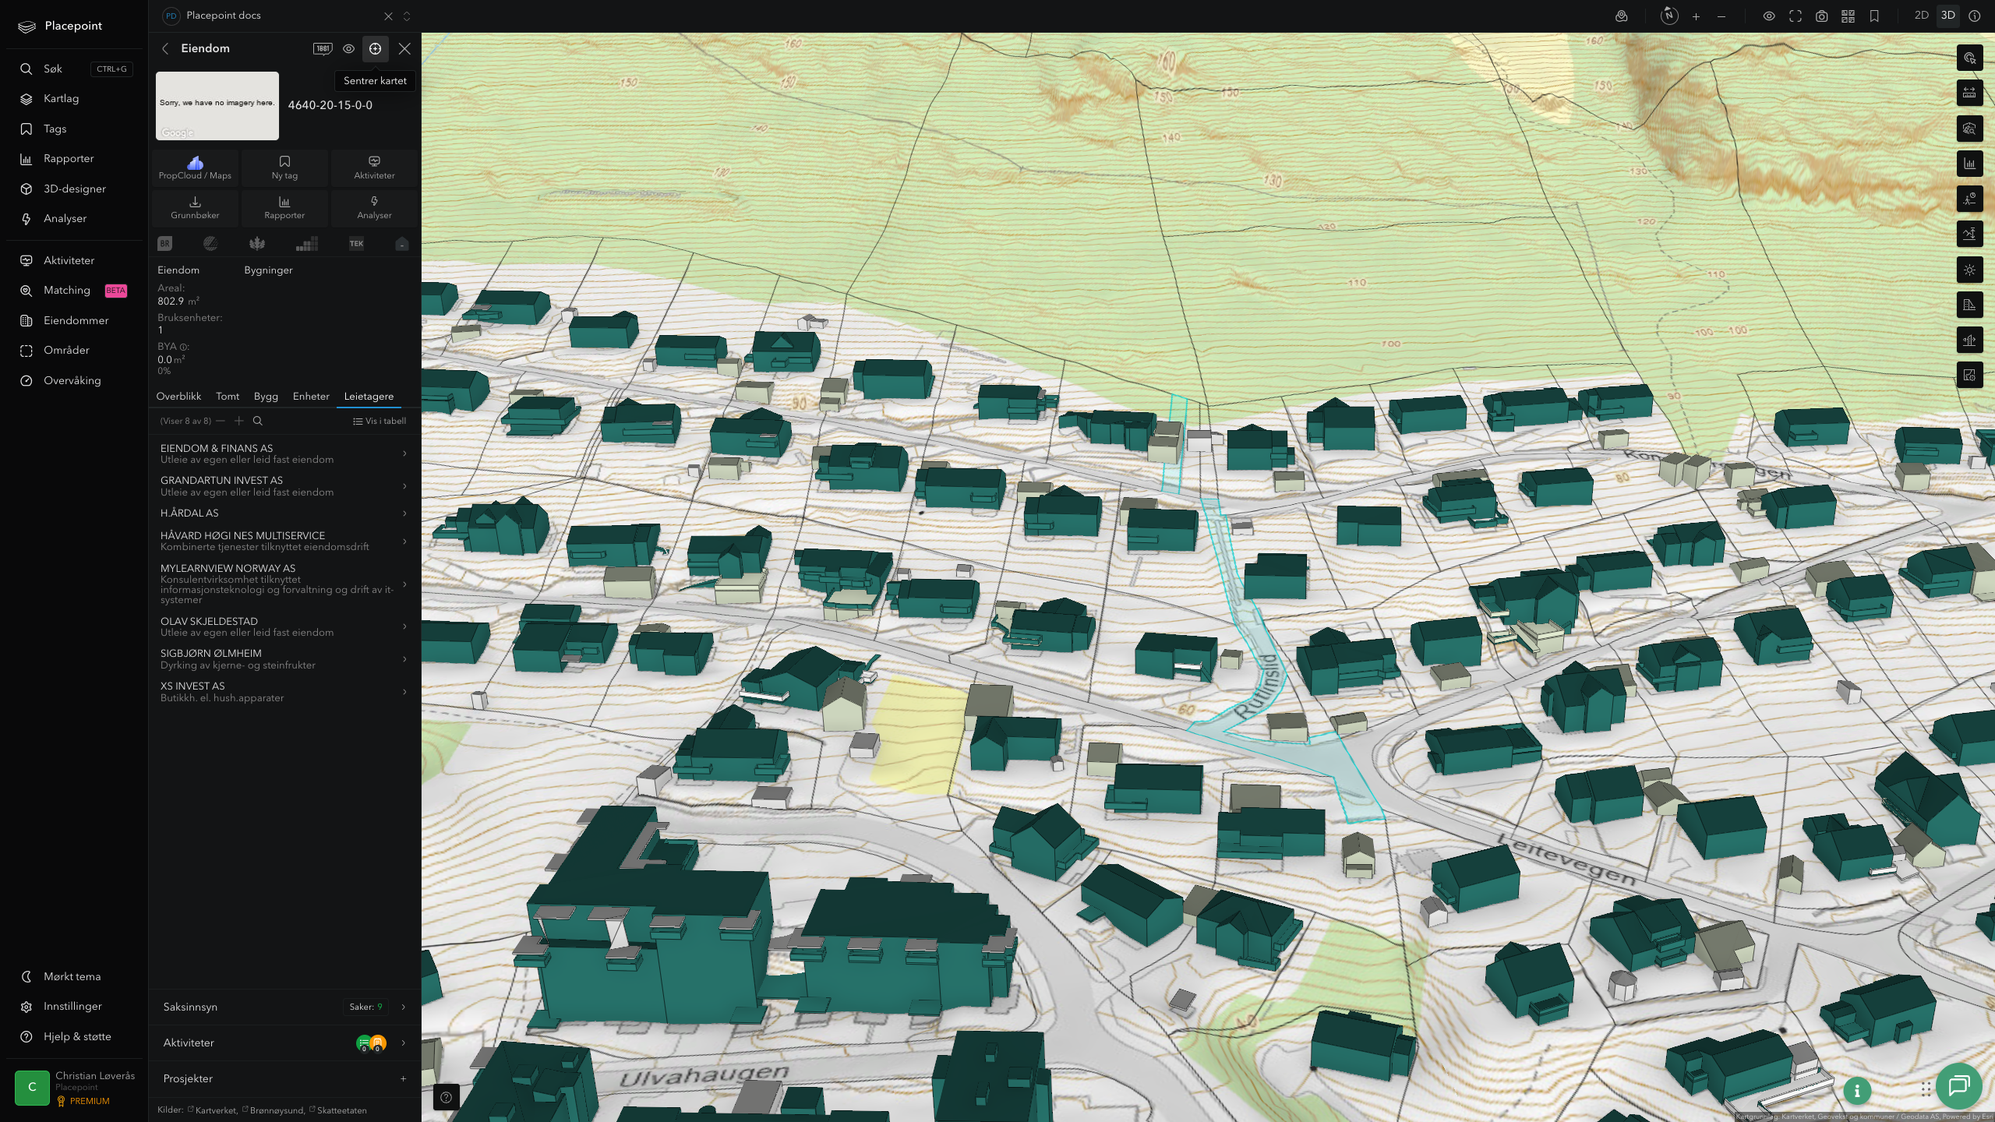
Task: Expand the XS INVEST AS tenant row
Action: pyautogui.click(x=284, y=692)
